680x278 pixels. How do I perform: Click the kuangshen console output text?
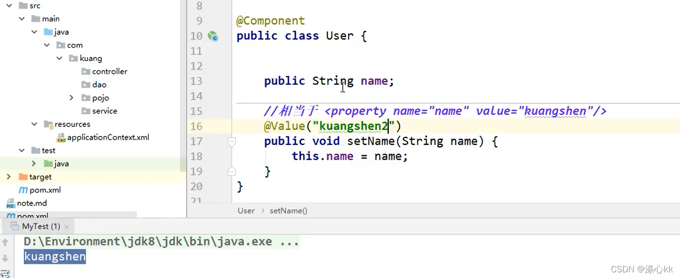55,257
